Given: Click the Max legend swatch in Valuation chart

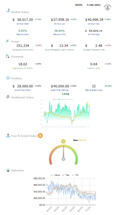Looking at the screenshot, I should coord(63,175).
